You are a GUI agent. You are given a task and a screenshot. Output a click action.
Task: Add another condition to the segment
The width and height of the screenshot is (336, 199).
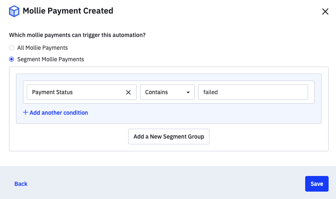[x=55, y=113]
